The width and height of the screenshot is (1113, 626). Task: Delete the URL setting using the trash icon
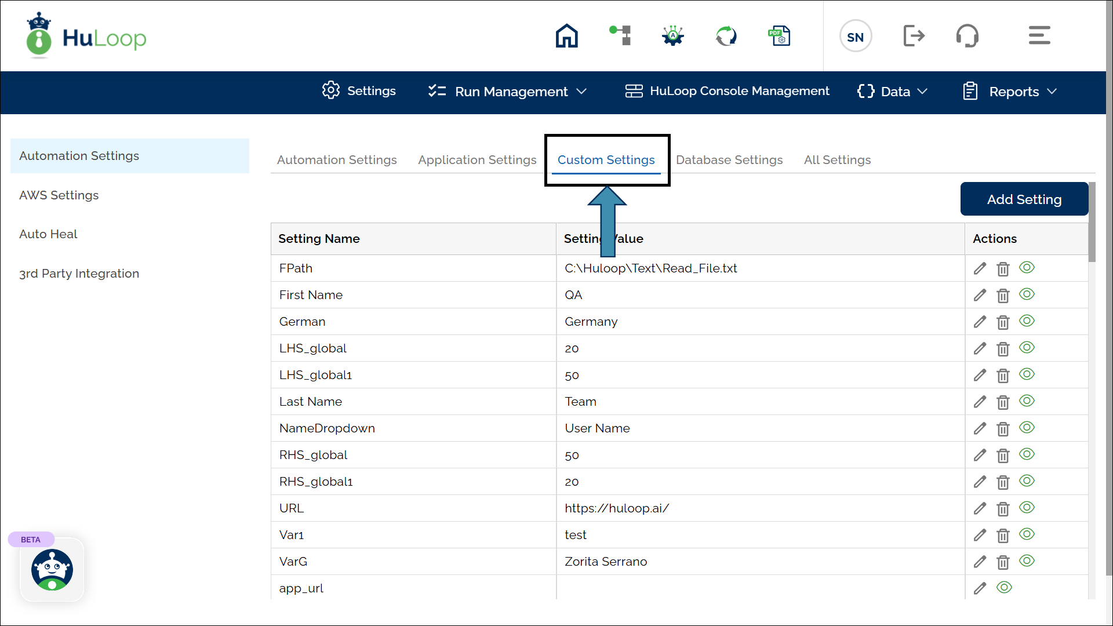[x=1003, y=509]
